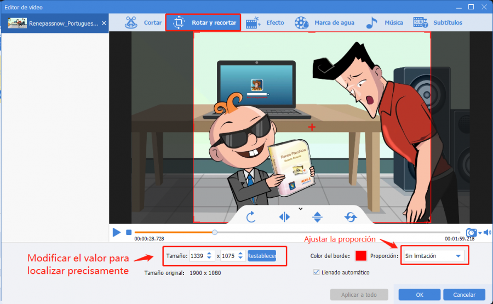Open the Marca de agua tab
Screen dimensions: 493x304
324,22
